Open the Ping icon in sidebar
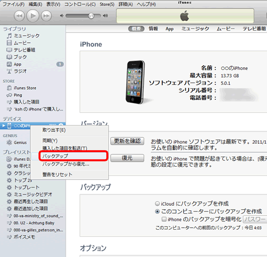 [x=9, y=95]
